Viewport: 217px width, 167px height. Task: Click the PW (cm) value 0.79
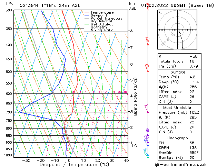(x=194, y=66)
